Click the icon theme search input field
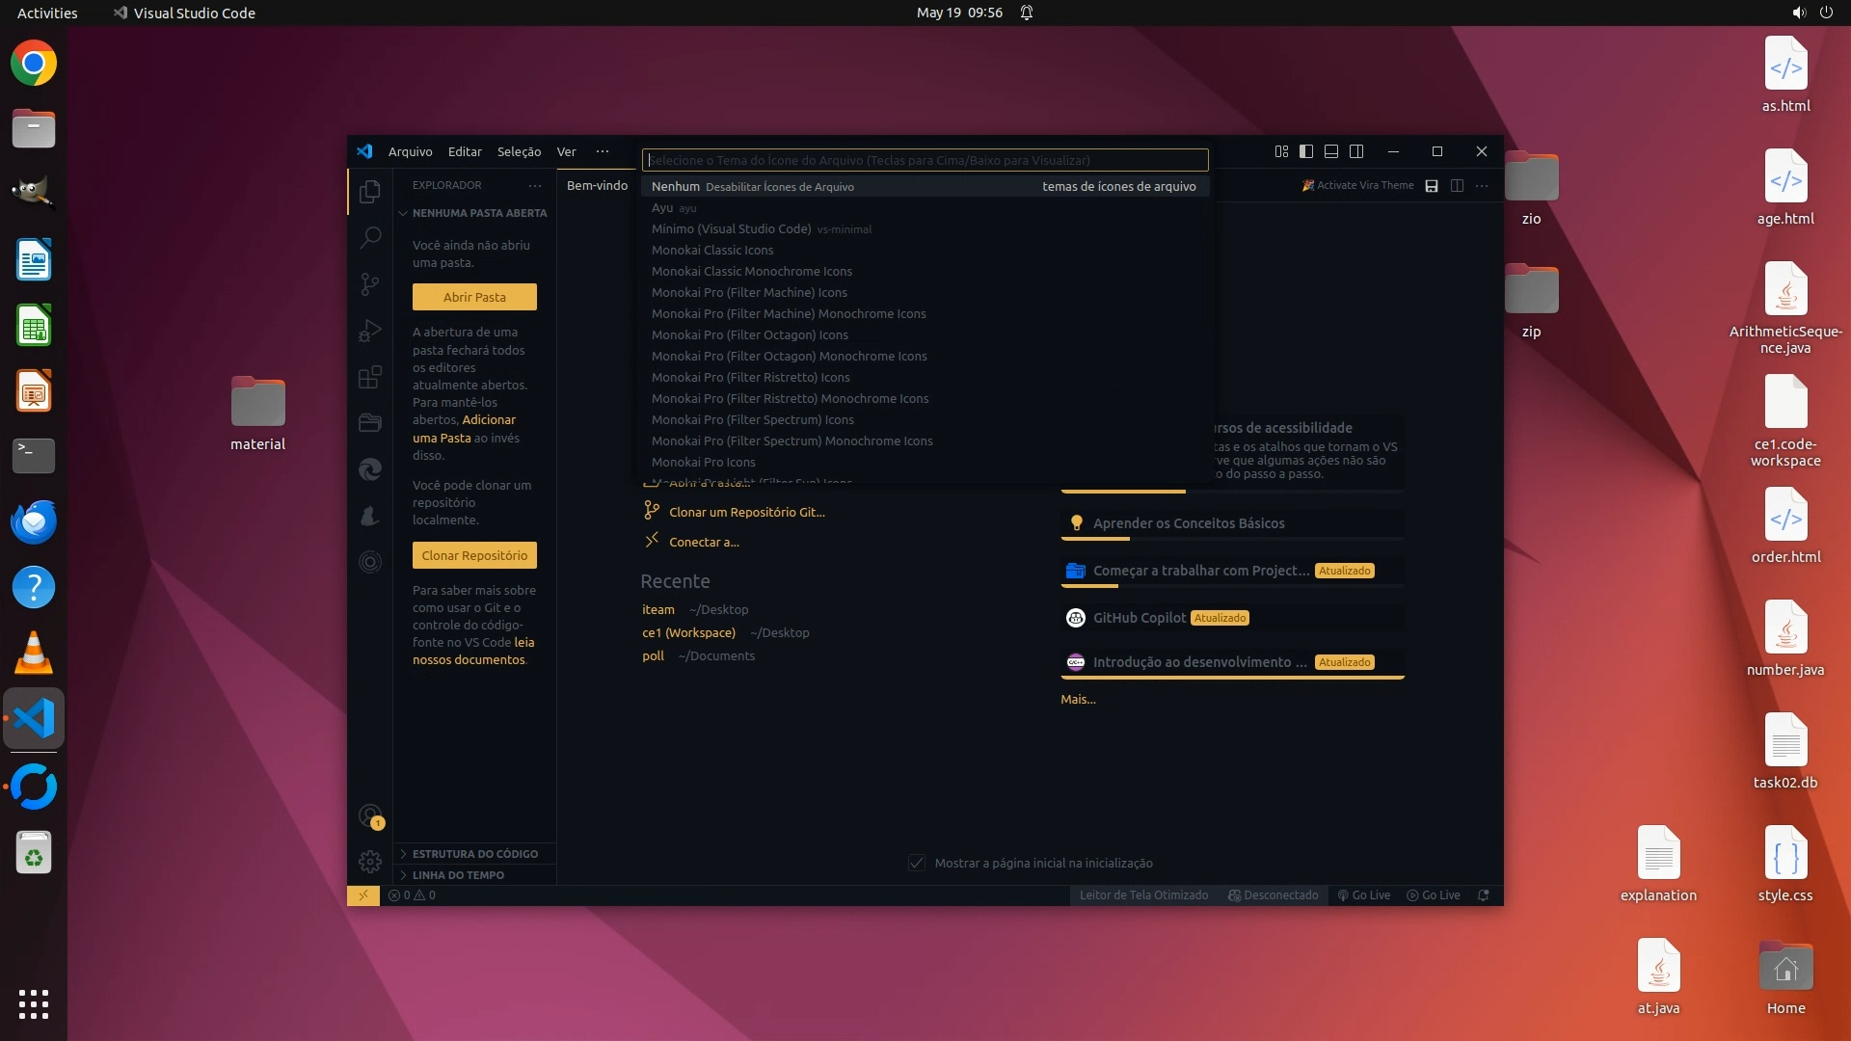 [925, 160]
